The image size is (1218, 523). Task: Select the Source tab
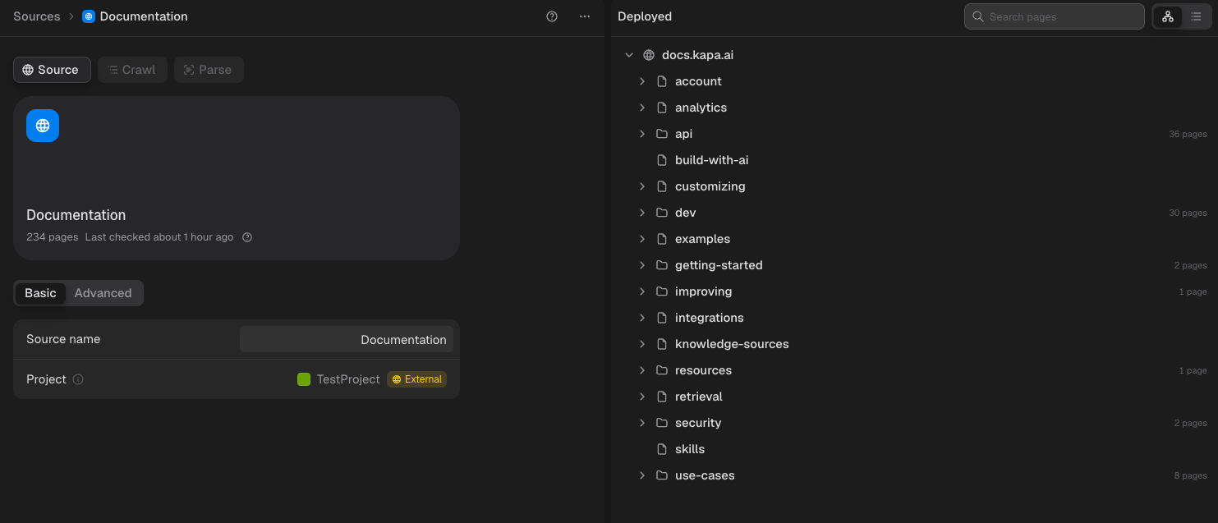click(52, 70)
